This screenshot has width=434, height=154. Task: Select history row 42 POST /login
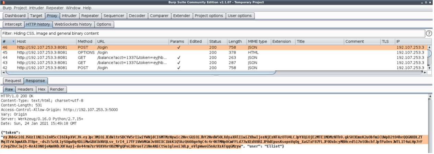(x=214, y=68)
